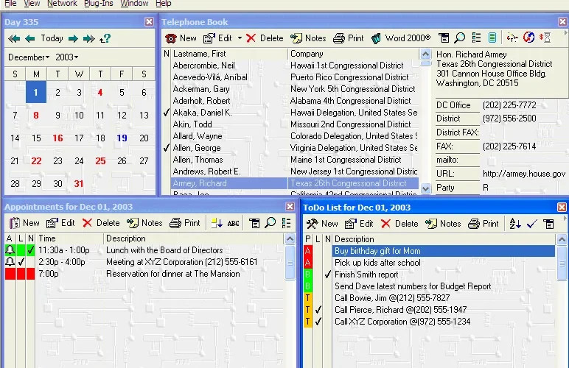Sort ToDo list with A-Z sort icon

(515, 224)
